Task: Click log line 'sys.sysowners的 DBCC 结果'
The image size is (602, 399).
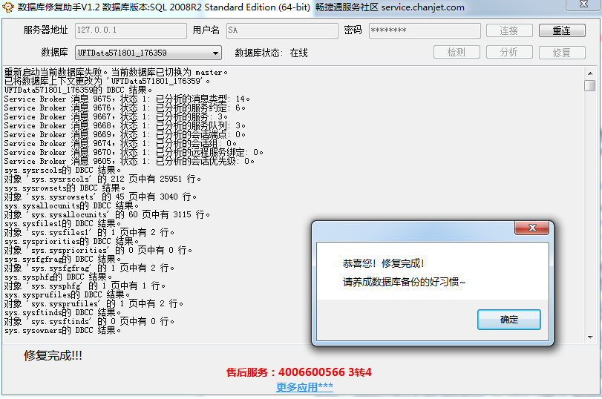Action: 62,330
